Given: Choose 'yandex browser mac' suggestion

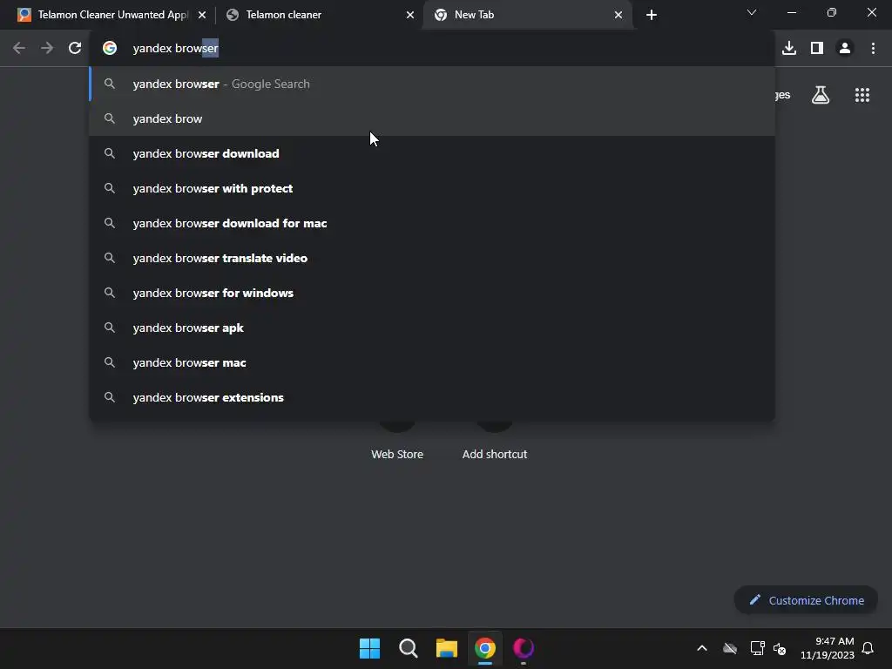Looking at the screenshot, I should [432, 362].
